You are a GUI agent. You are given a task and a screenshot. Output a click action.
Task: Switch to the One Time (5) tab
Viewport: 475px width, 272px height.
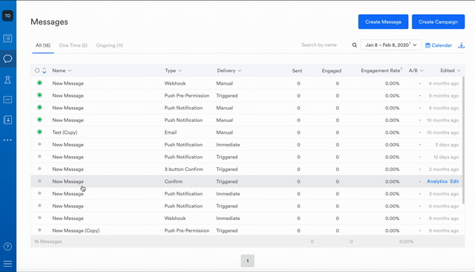click(x=73, y=45)
